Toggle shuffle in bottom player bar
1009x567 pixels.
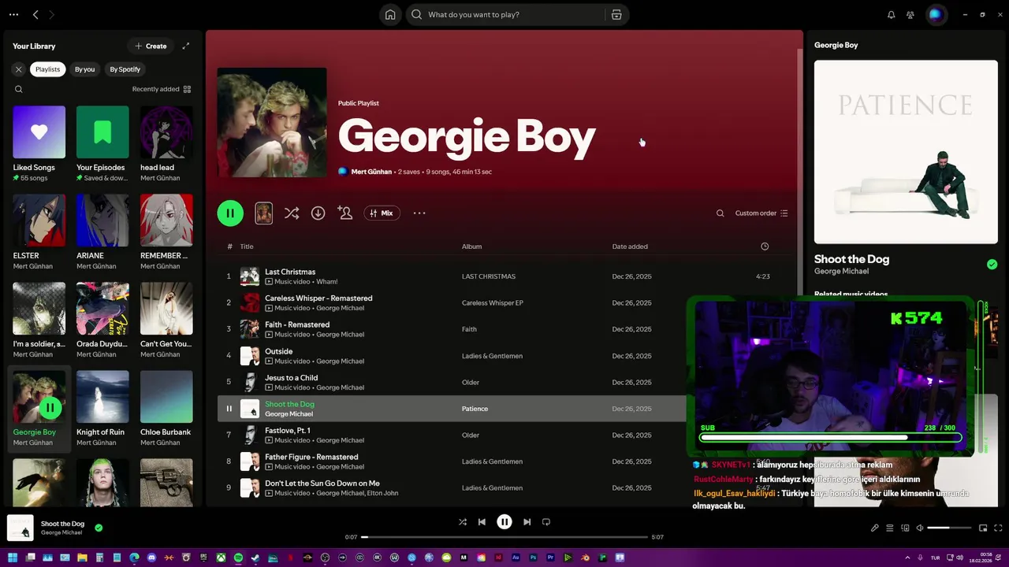coord(463,521)
